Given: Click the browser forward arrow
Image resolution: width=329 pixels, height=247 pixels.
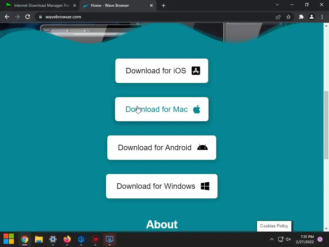Looking at the screenshot, I should tap(17, 17).
